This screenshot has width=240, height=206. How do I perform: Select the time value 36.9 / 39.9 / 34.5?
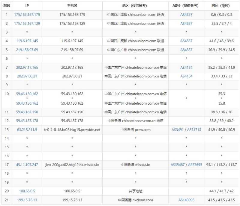221,50
